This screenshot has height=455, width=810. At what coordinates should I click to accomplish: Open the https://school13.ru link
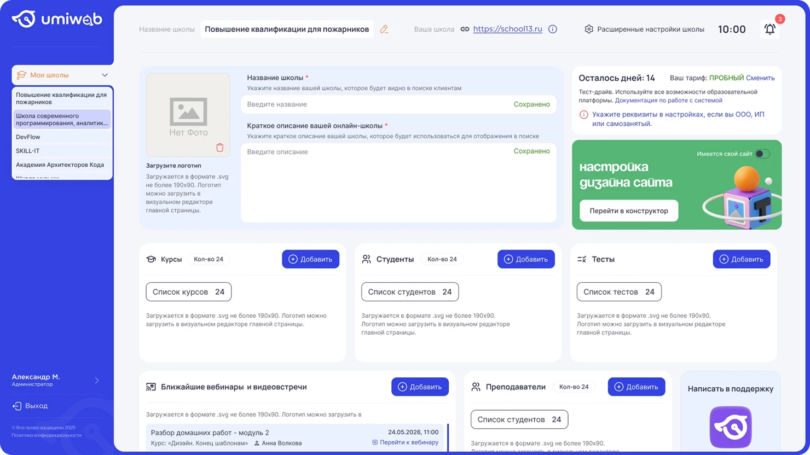(507, 30)
